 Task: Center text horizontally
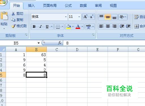click(x=108, y=26)
